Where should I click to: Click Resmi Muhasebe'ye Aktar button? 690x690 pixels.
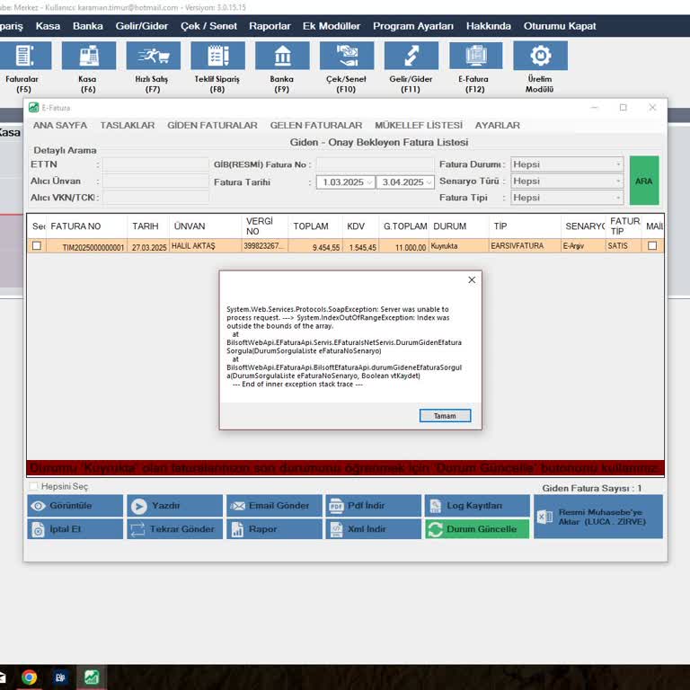coord(598,517)
